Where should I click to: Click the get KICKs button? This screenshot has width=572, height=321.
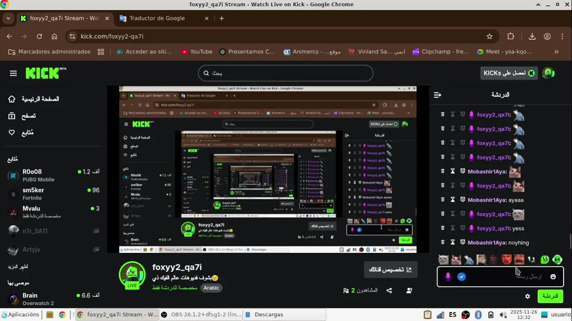pos(509,73)
